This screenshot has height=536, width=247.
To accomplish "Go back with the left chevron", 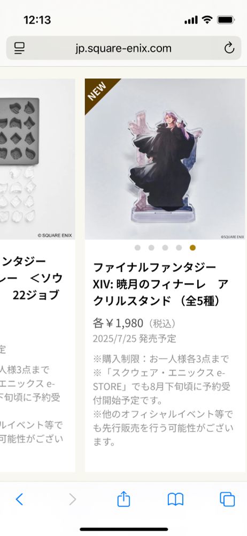I will [x=19, y=500].
